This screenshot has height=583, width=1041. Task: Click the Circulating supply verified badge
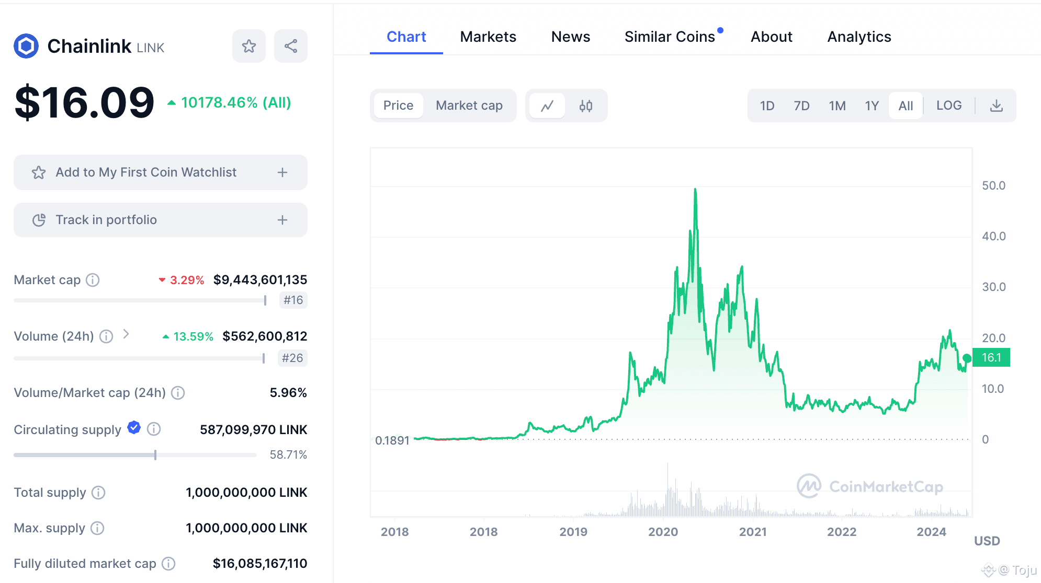[134, 428]
